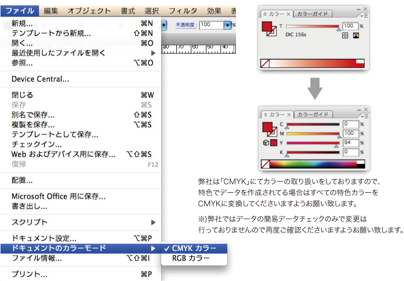Viewport: 404px width, 281px height.
Task: Click the CMYK color spectrum bar
Action: 316,164
